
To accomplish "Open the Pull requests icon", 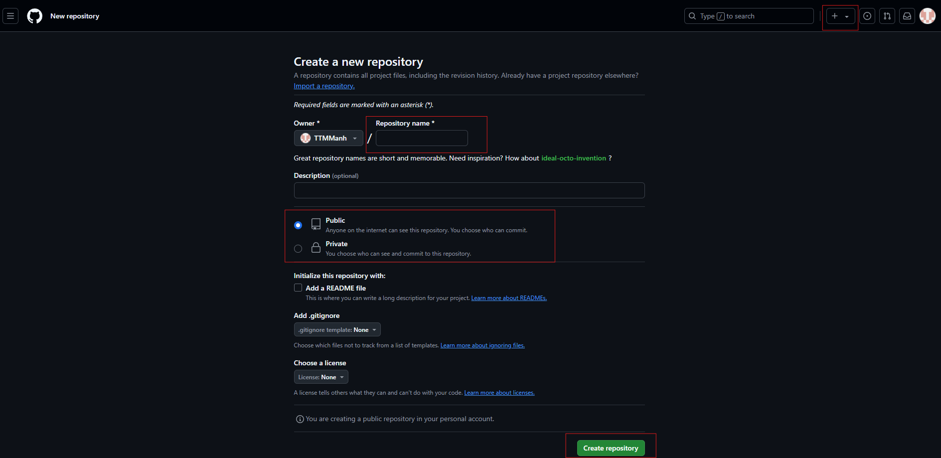I will [x=887, y=16].
